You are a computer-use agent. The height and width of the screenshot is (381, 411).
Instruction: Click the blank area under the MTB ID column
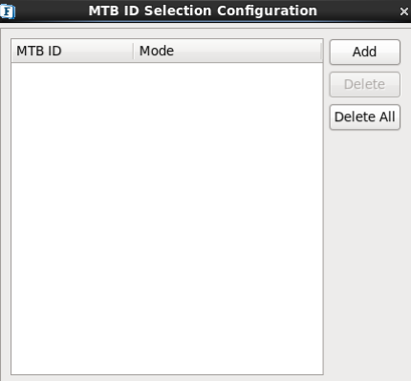point(73,219)
